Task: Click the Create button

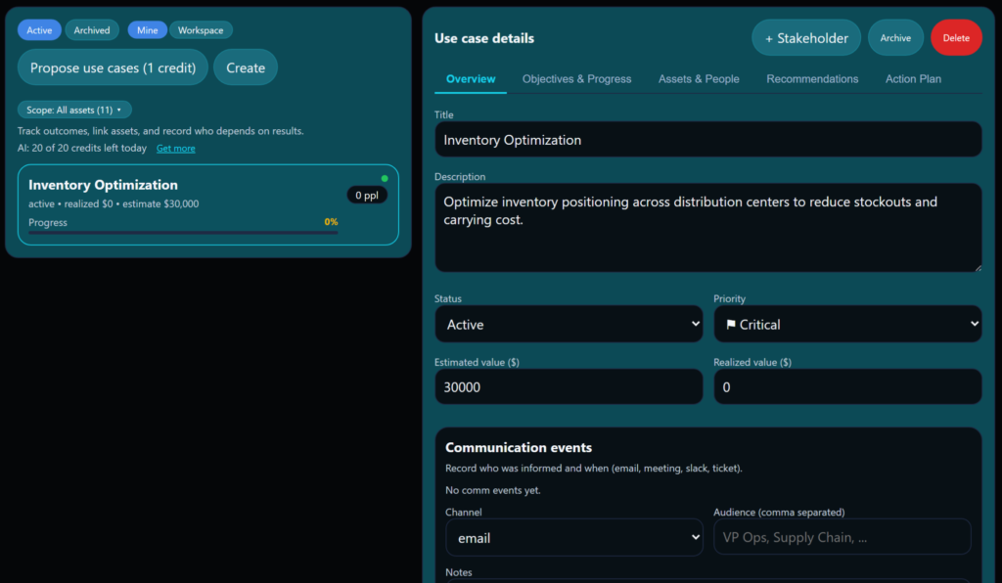Action: 246,67
